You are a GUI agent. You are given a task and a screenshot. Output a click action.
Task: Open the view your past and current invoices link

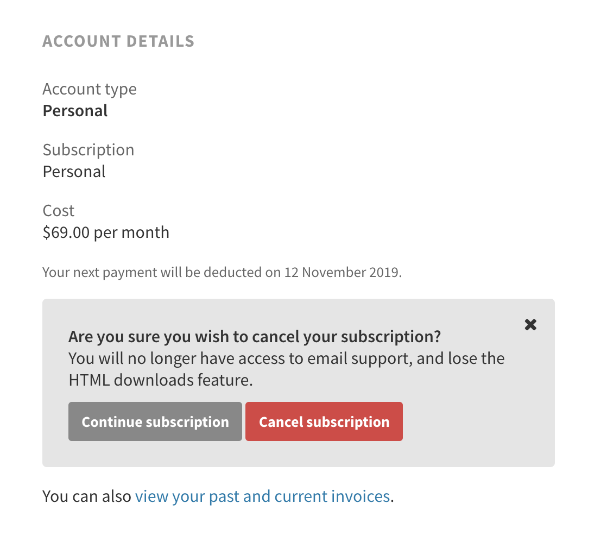pyautogui.click(x=262, y=496)
